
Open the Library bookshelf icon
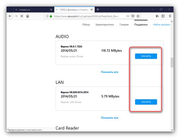(x=157, y=16)
